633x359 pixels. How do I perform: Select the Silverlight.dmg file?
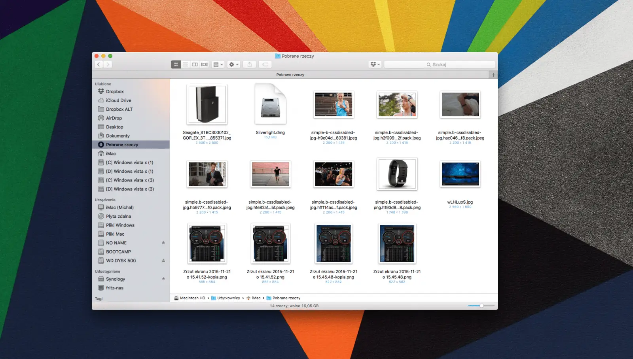[x=270, y=104]
